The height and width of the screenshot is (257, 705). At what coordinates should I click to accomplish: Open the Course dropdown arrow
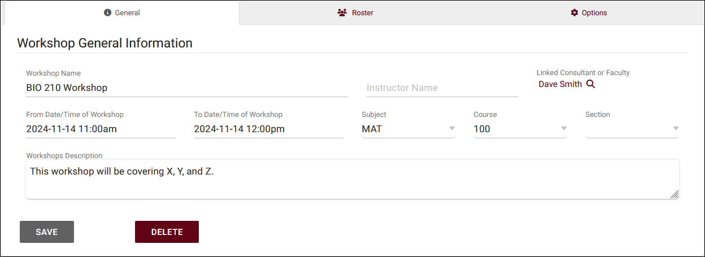point(564,129)
